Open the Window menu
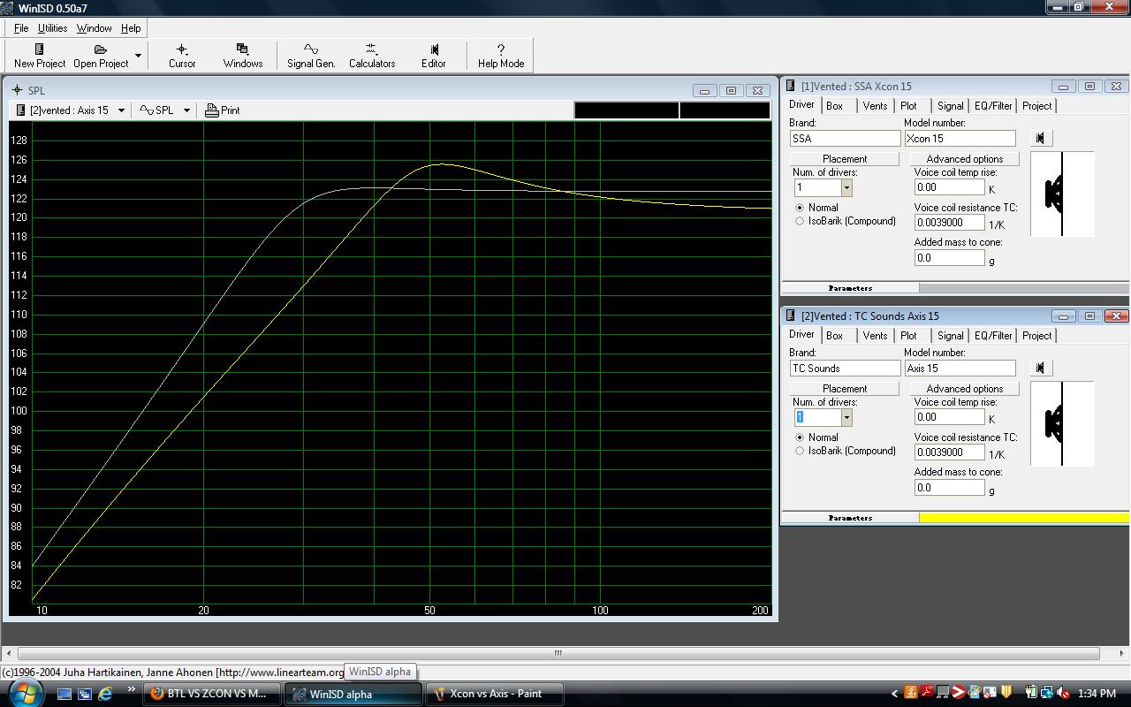 click(x=94, y=28)
